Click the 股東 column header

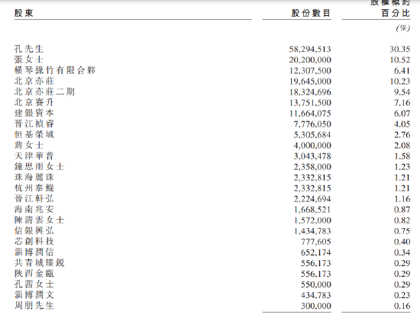24,13
